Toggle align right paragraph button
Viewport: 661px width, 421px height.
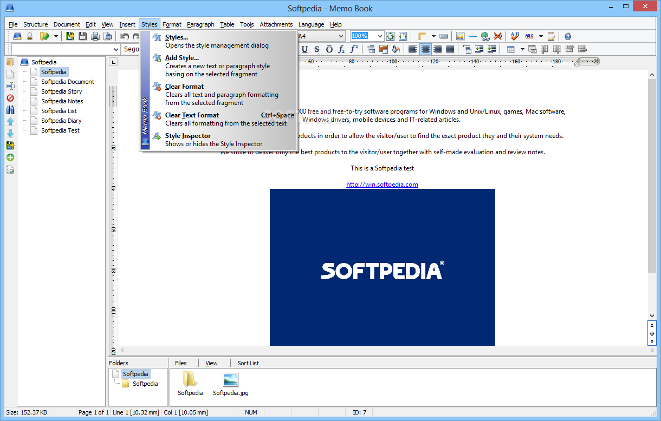437,49
